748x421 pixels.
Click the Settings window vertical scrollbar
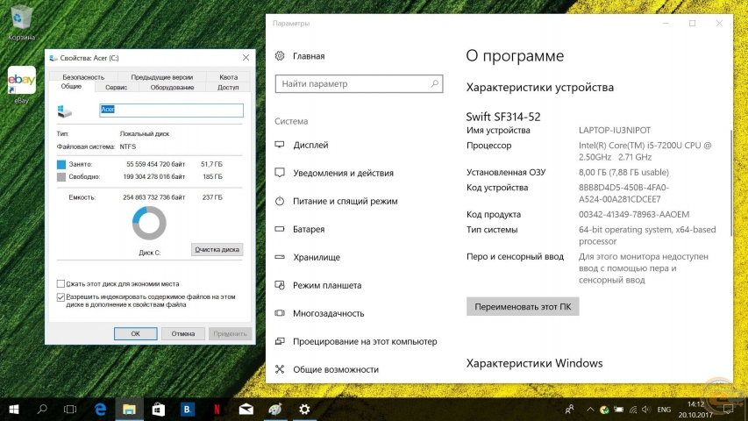[730, 182]
